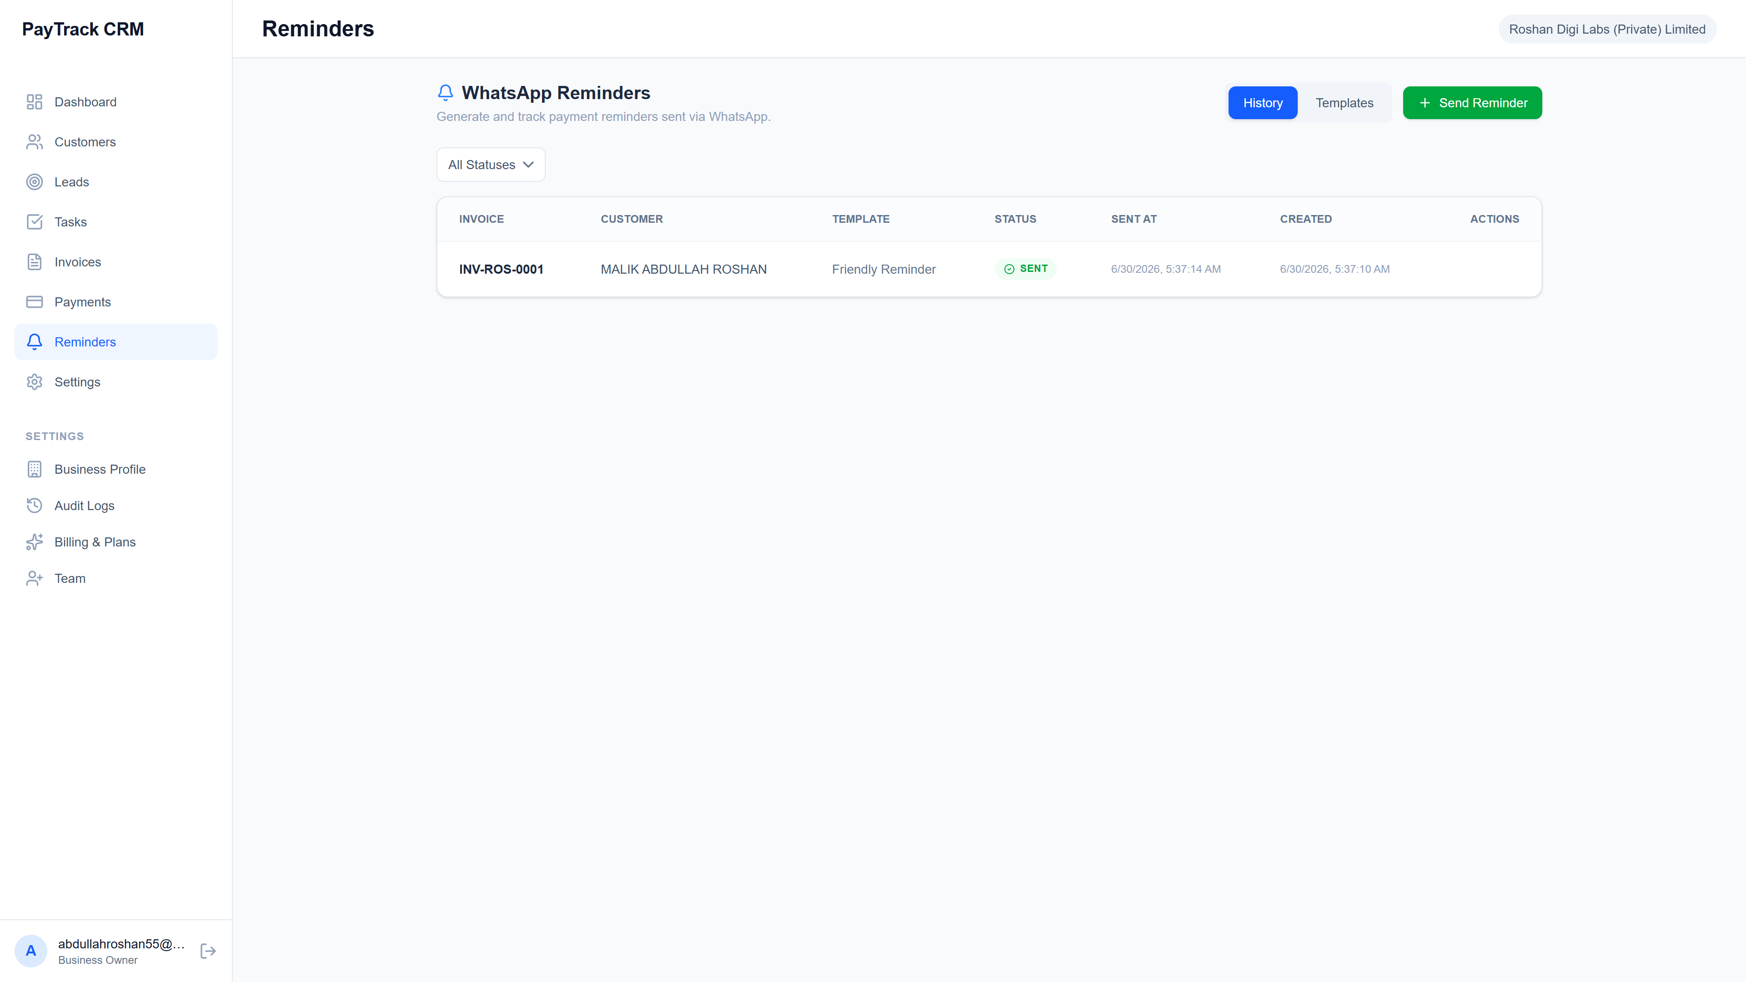The image size is (1746, 982).
Task: Click the Business Owner role label
Action: tap(98, 960)
